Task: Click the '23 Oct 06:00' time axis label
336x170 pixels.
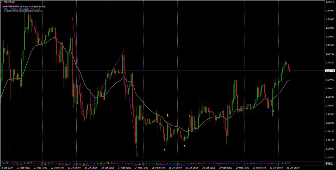Action: click(91, 168)
